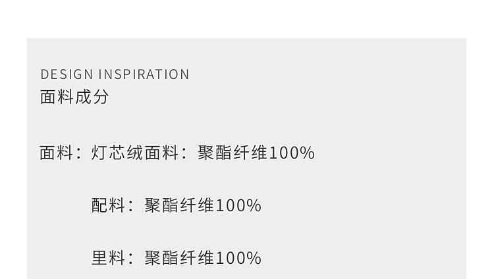Click "面料" right after 灯芯绒
The height and width of the screenshot is (279, 494).
(x=161, y=153)
